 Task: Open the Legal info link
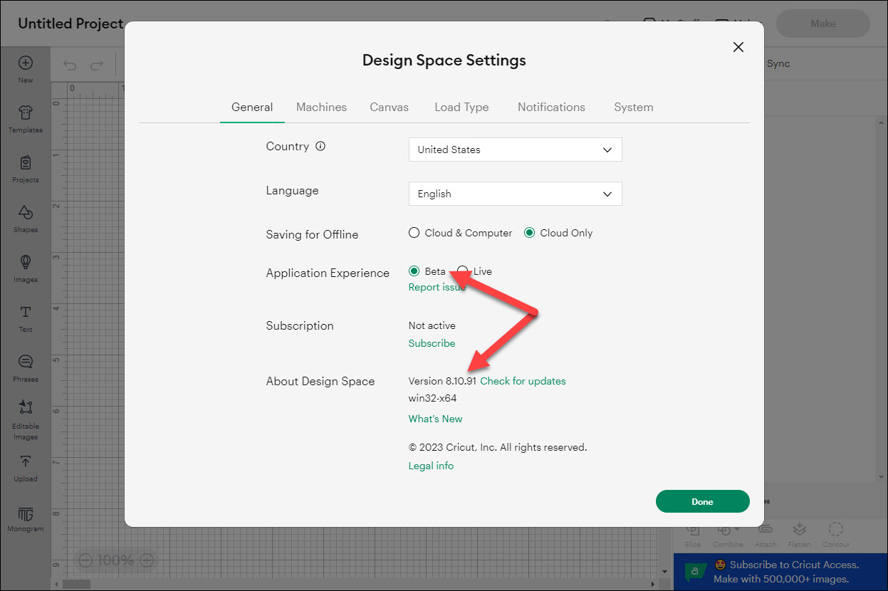point(431,466)
